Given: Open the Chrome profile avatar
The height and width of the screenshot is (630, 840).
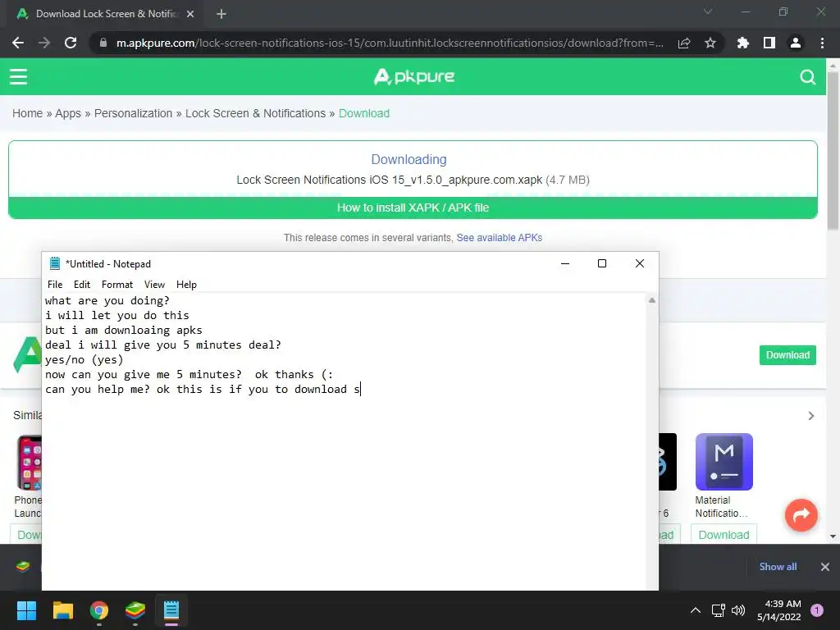Looking at the screenshot, I should click(795, 43).
